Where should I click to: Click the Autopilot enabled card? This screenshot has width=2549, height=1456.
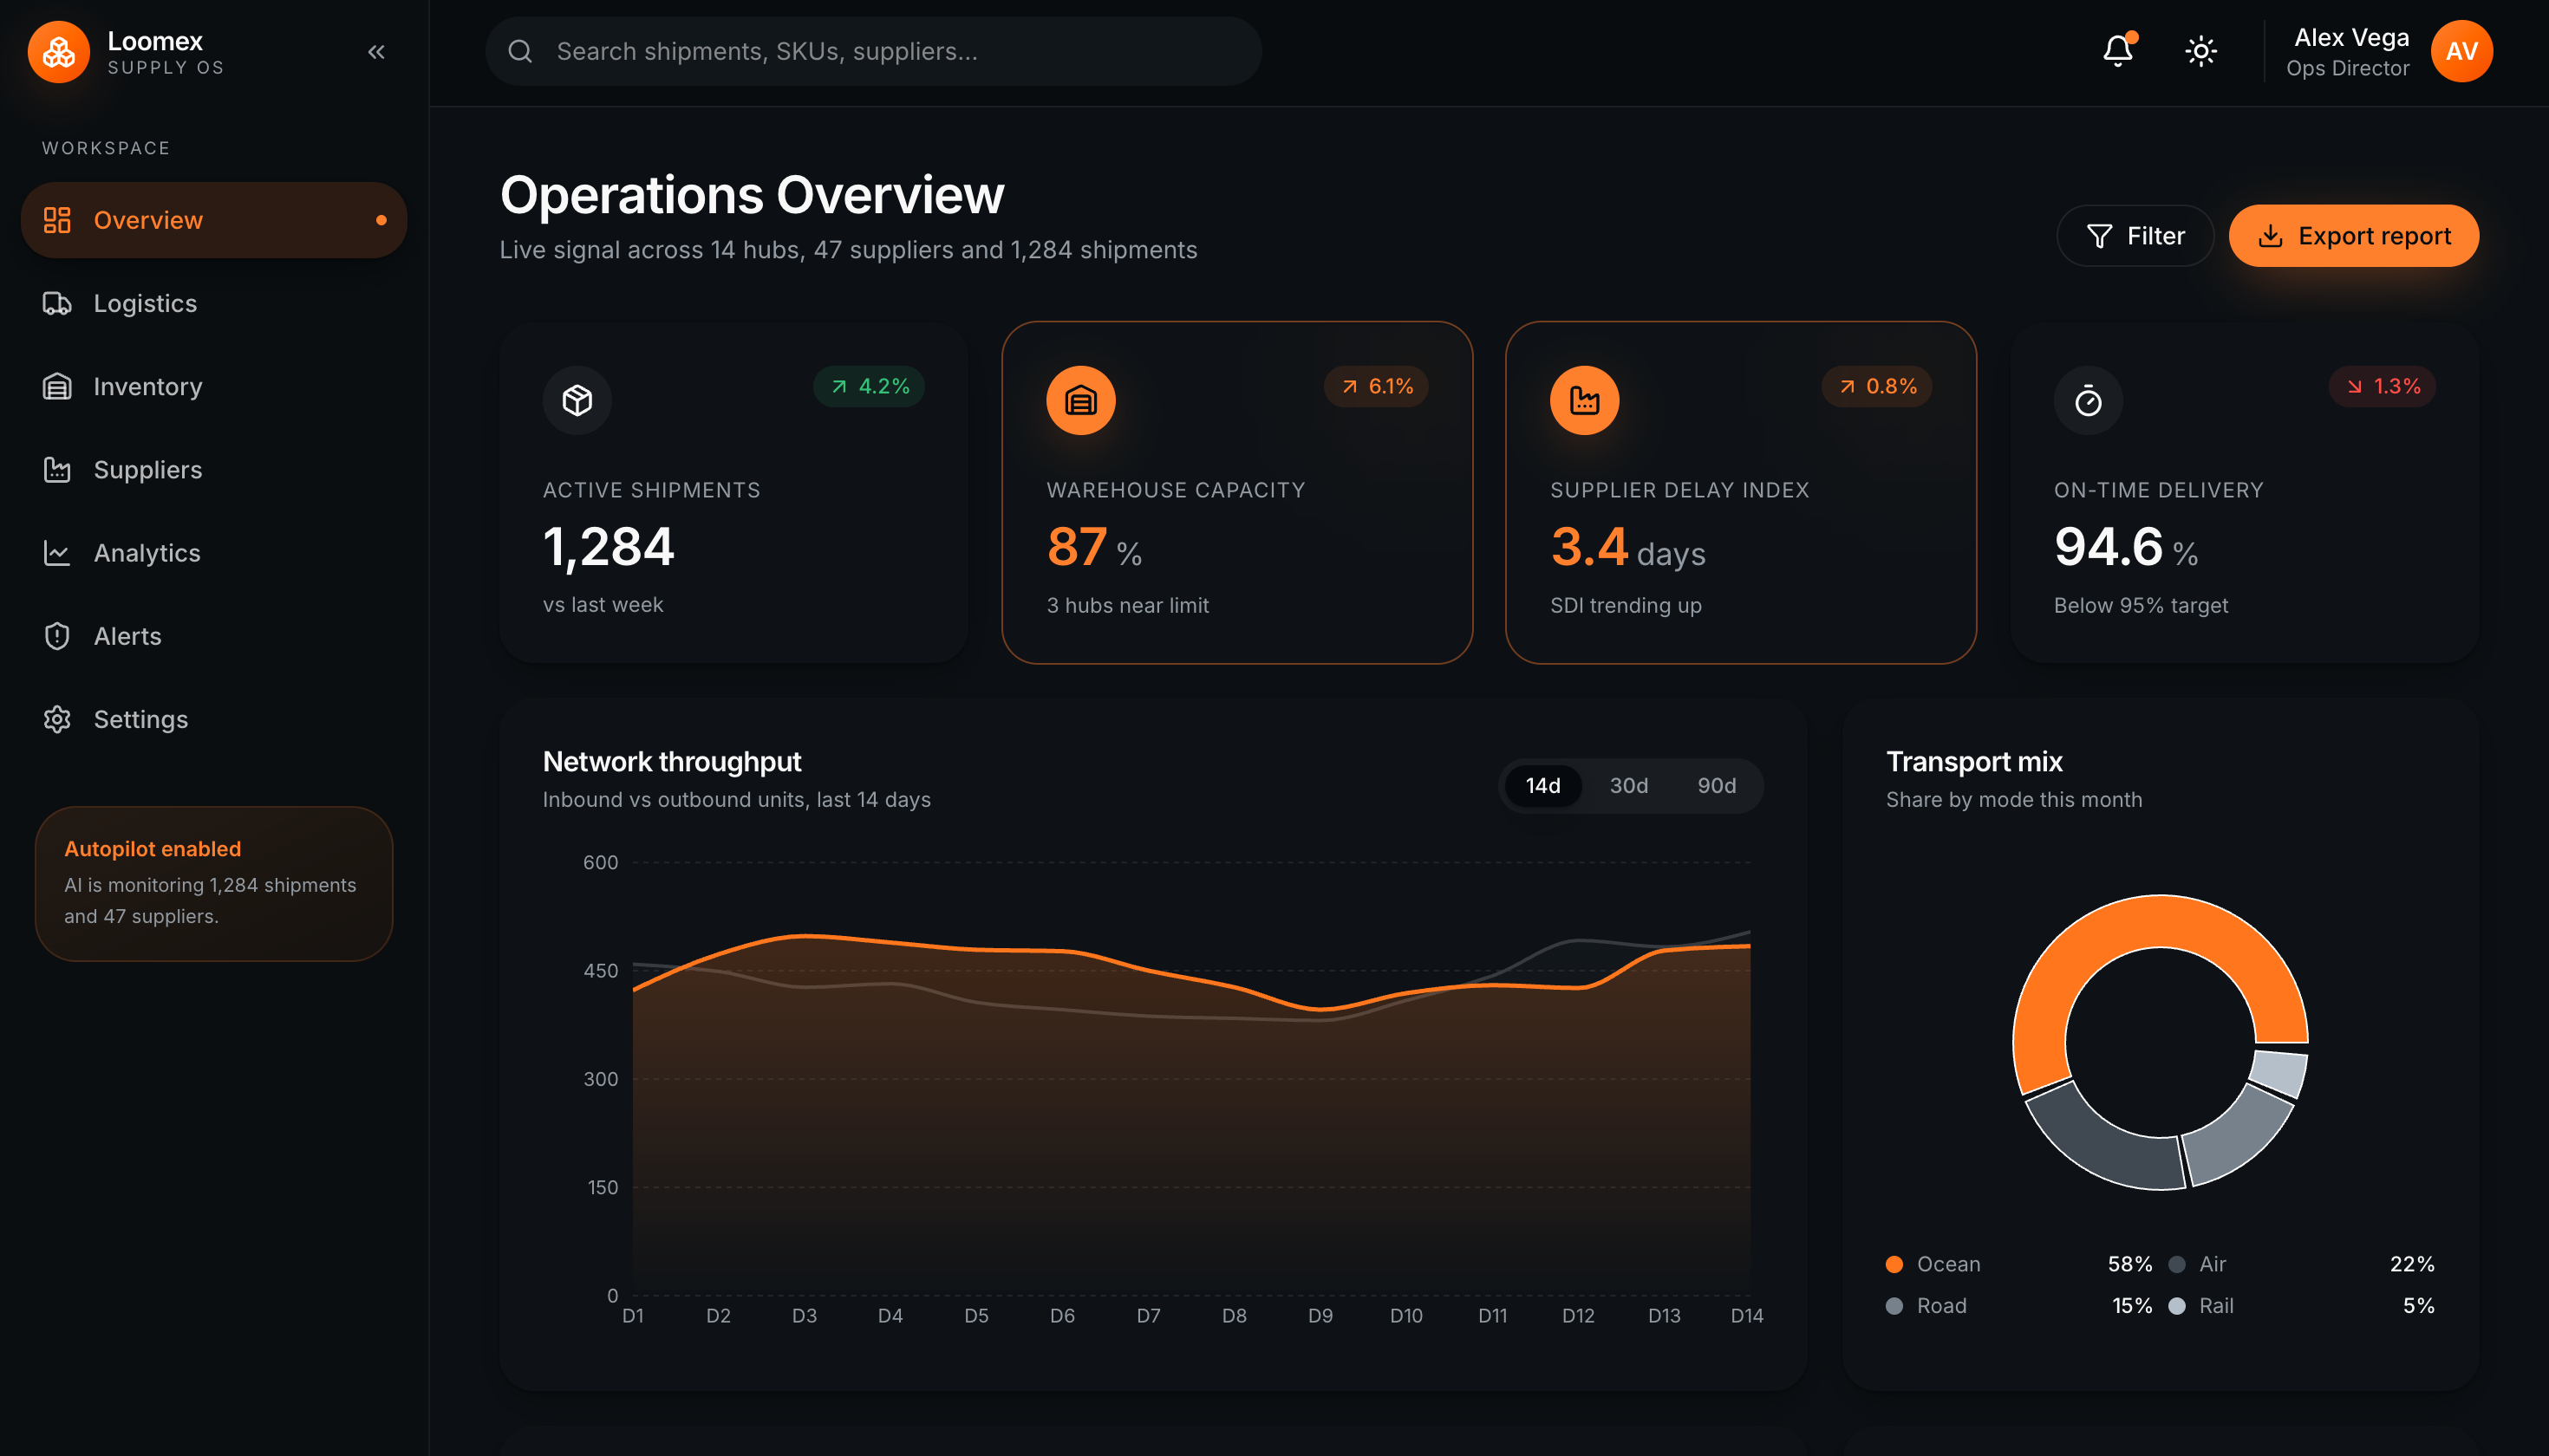click(x=214, y=884)
